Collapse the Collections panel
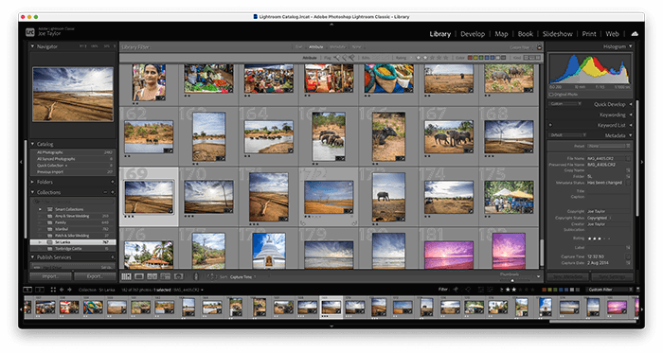 click(x=32, y=192)
